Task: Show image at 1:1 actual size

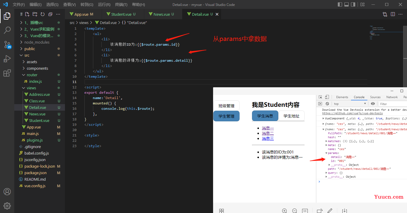Action: pyautogui.click(x=305, y=211)
